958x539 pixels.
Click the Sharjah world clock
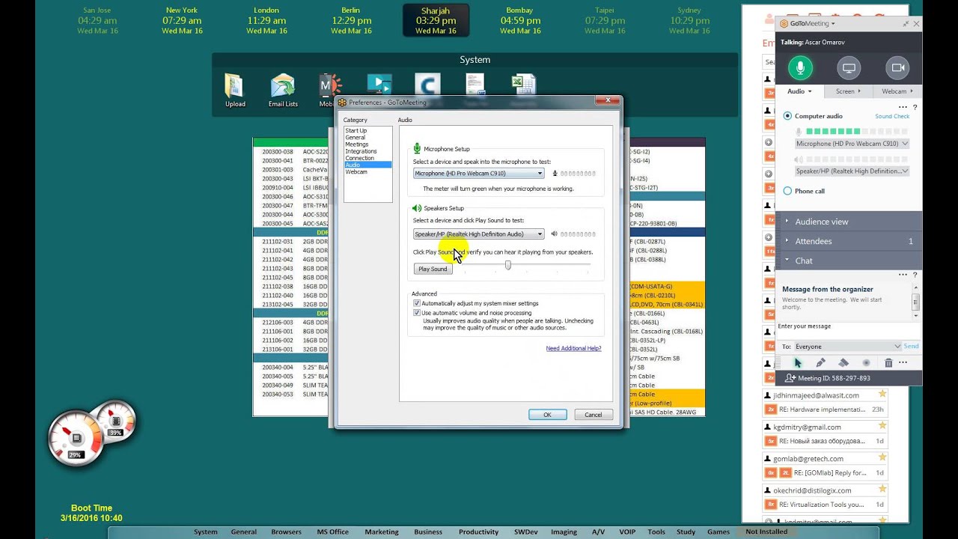[436, 20]
